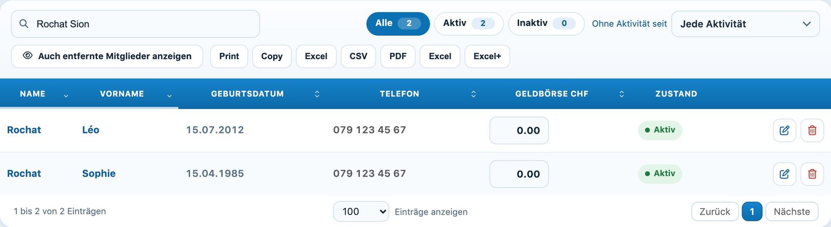The width and height of the screenshot is (831, 227).
Task: Go to page 1 in pagination
Action: coord(752,211)
